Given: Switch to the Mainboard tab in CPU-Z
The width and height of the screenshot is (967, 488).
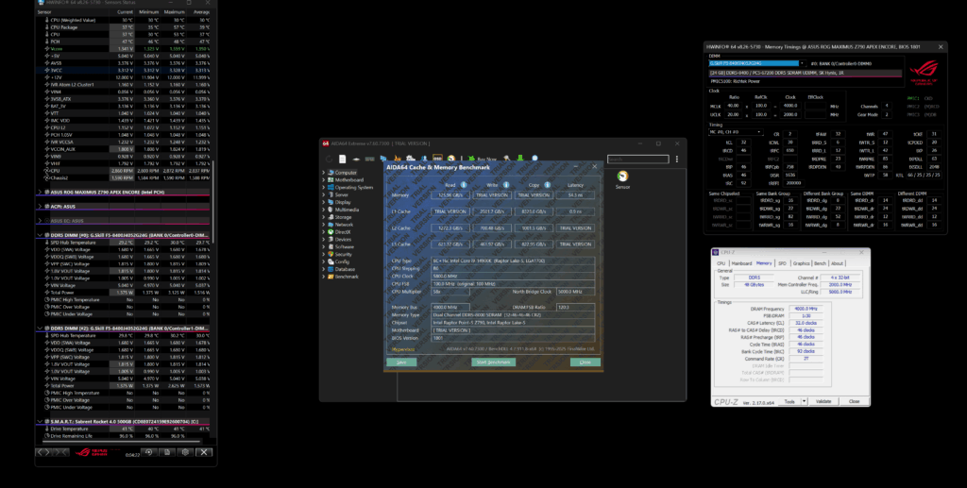Looking at the screenshot, I should pos(741,263).
